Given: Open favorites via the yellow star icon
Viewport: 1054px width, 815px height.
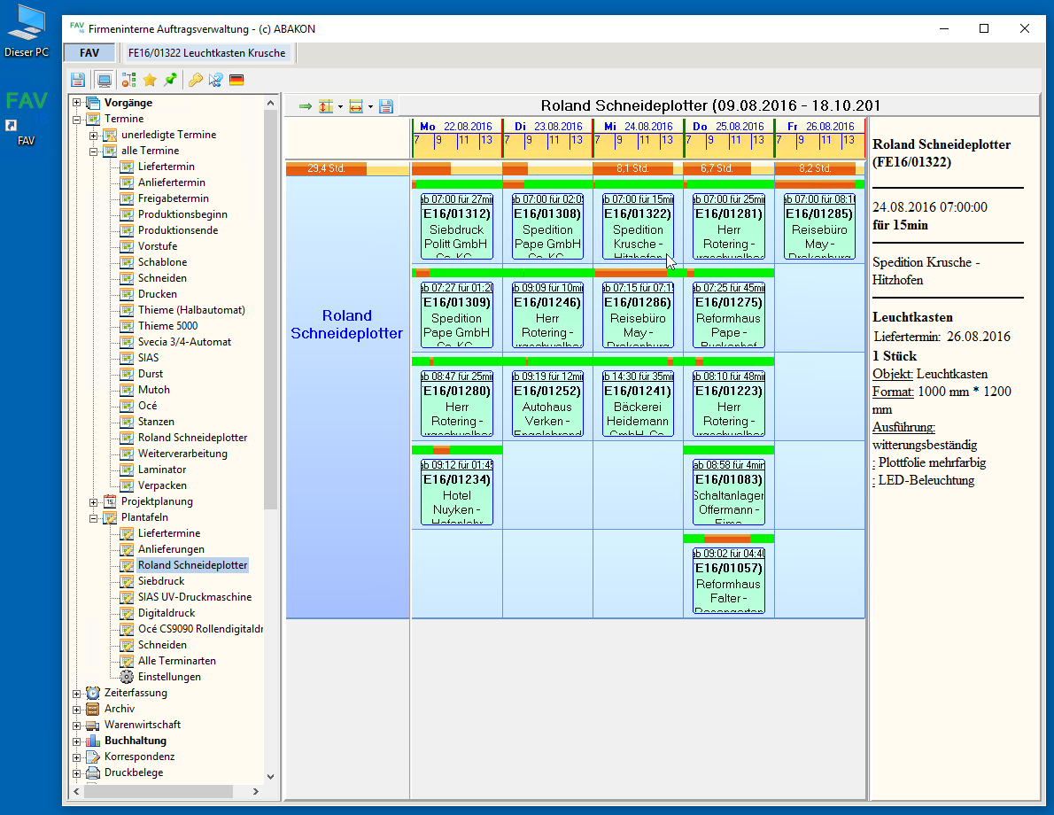Looking at the screenshot, I should [x=150, y=80].
